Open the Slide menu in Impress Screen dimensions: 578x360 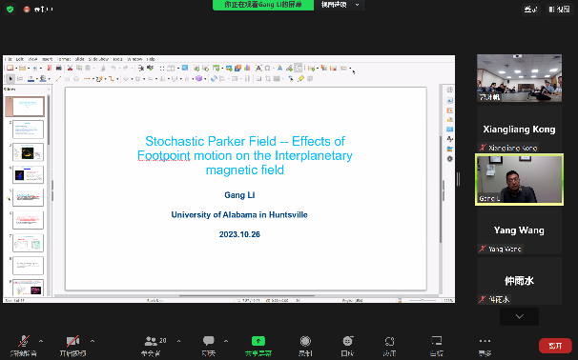pyautogui.click(x=79, y=59)
